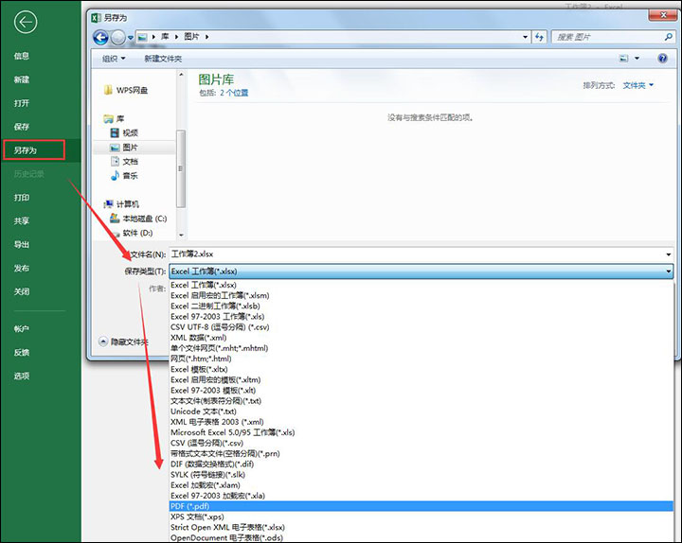Open 共享 in backstage menu
682x543 pixels.
pos(21,220)
